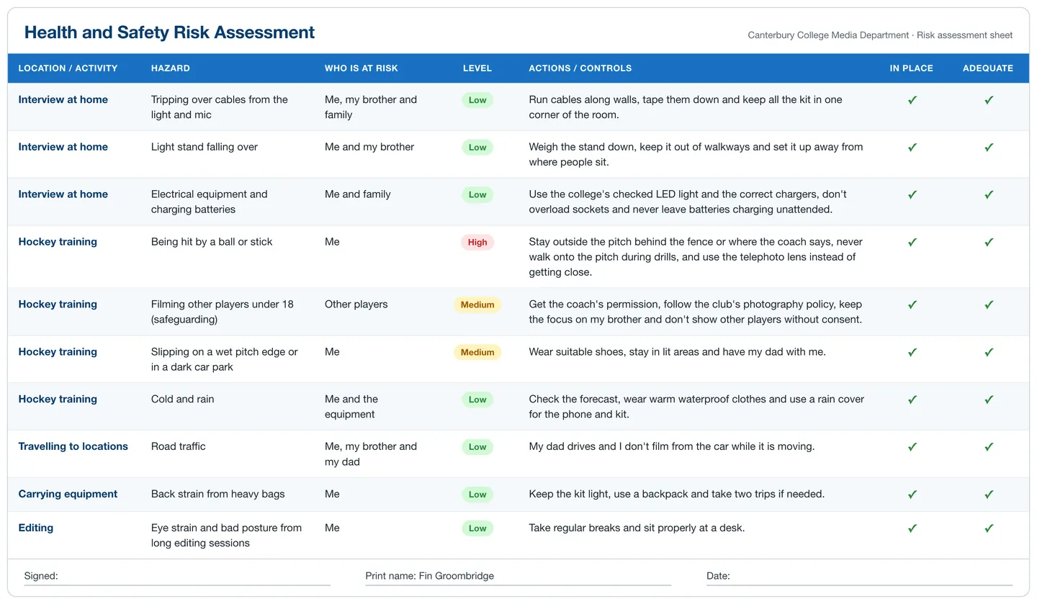The height and width of the screenshot is (604, 1037).
Task: Click the Adequate tick for slipping on wet pitch
Action: (x=989, y=353)
